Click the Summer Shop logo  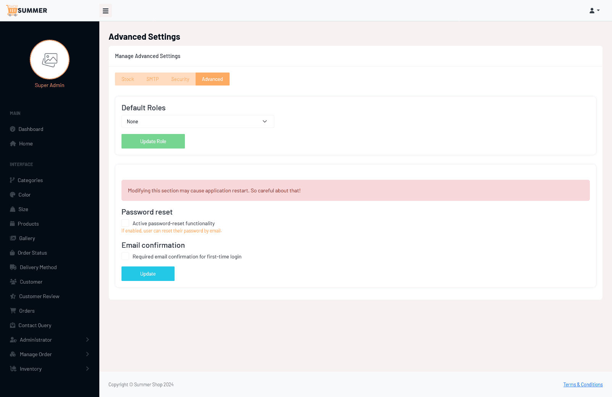click(27, 10)
